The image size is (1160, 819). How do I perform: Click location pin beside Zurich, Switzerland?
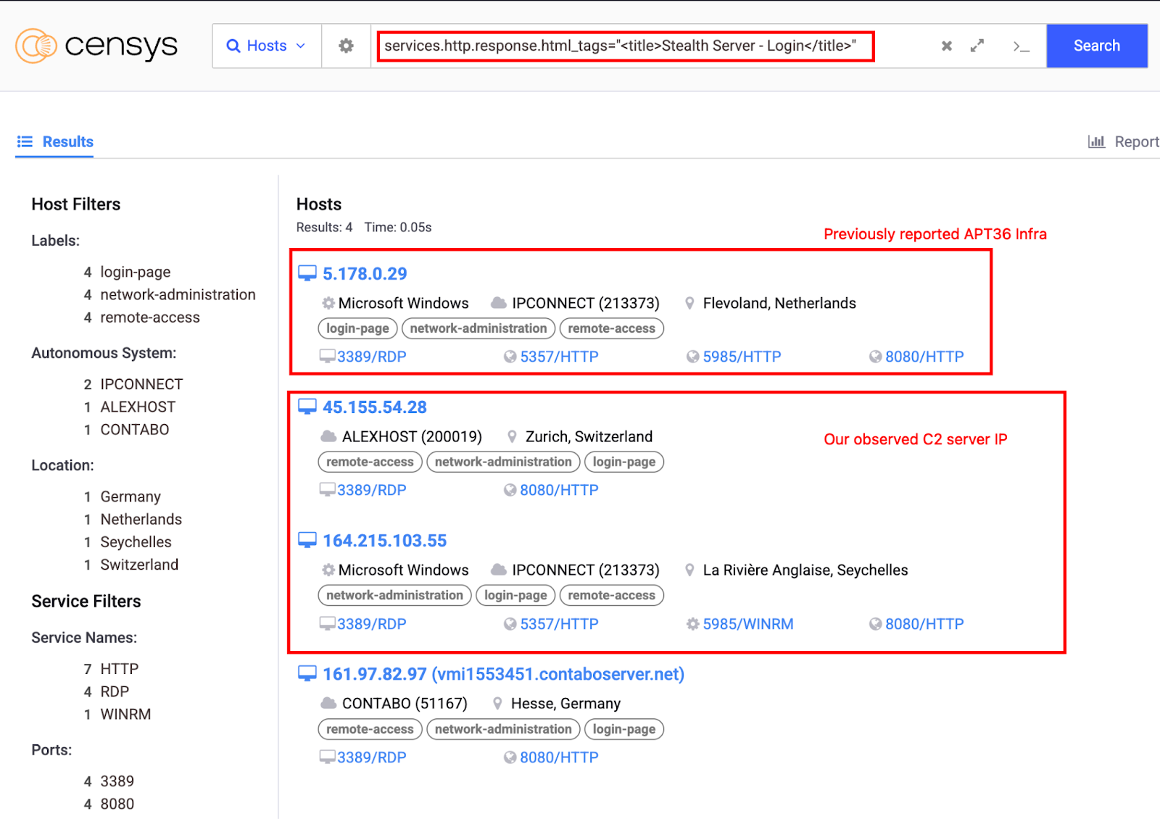(x=512, y=436)
